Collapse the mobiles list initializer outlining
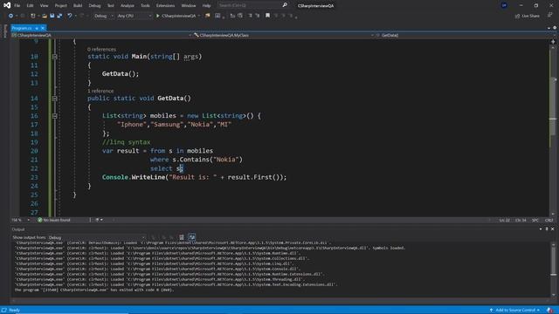 (x=54, y=116)
